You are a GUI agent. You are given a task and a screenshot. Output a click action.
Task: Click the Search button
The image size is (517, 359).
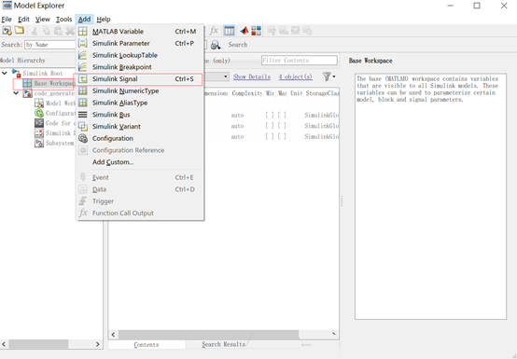click(x=238, y=45)
